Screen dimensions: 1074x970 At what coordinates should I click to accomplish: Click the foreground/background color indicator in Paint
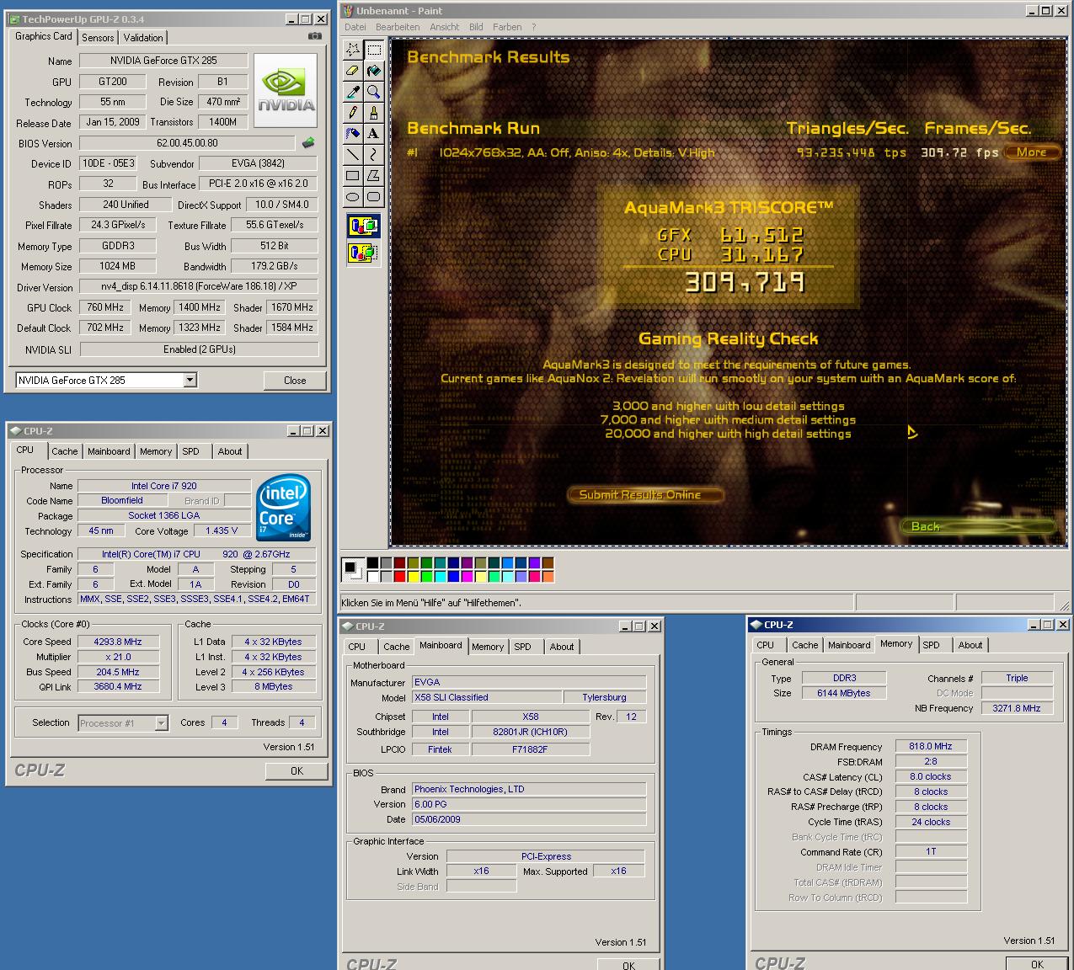352,570
